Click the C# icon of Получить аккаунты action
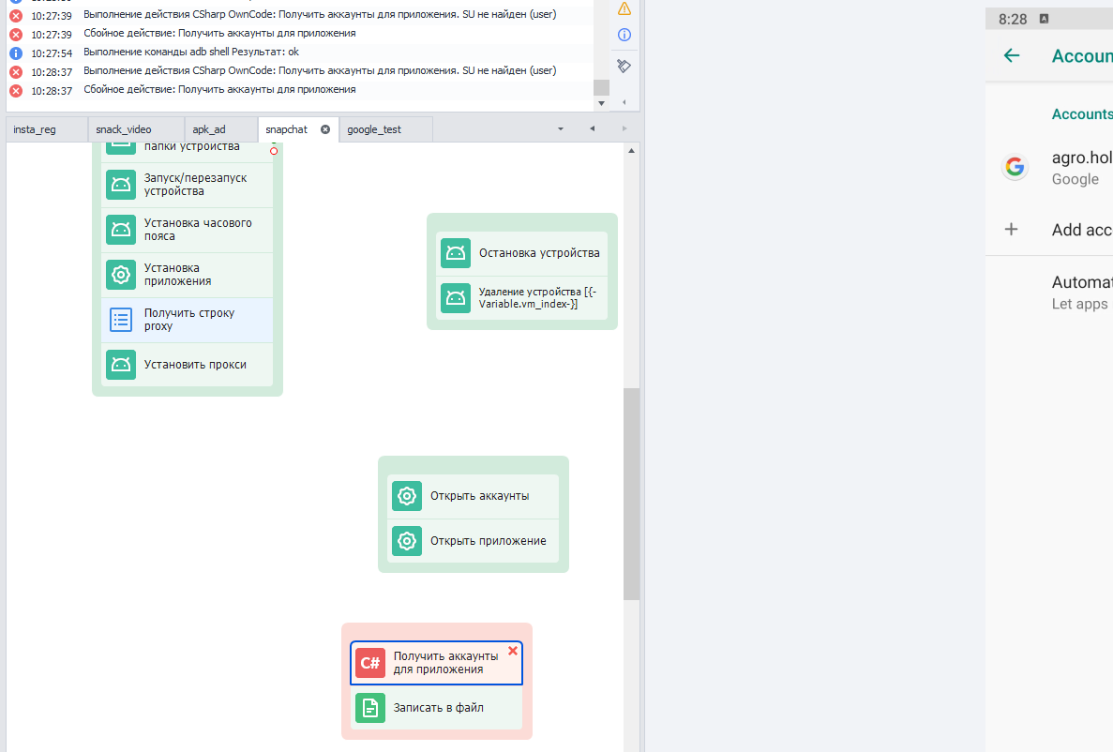The height and width of the screenshot is (752, 1113). click(369, 663)
